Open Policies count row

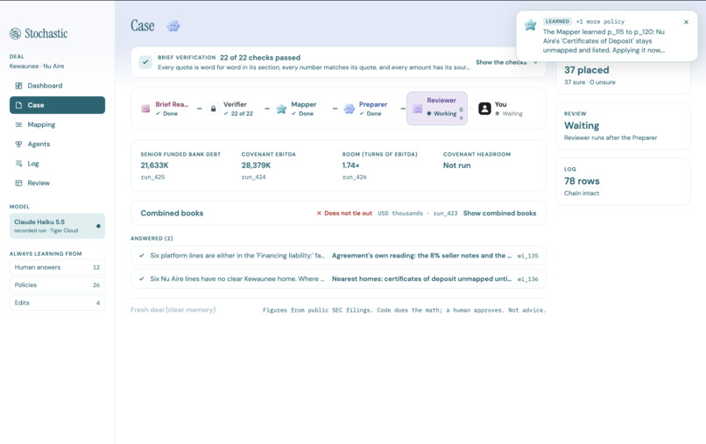coord(57,285)
